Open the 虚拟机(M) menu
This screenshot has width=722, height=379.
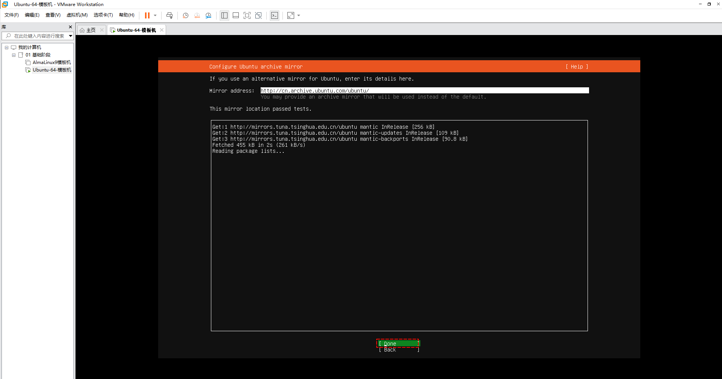(x=77, y=15)
